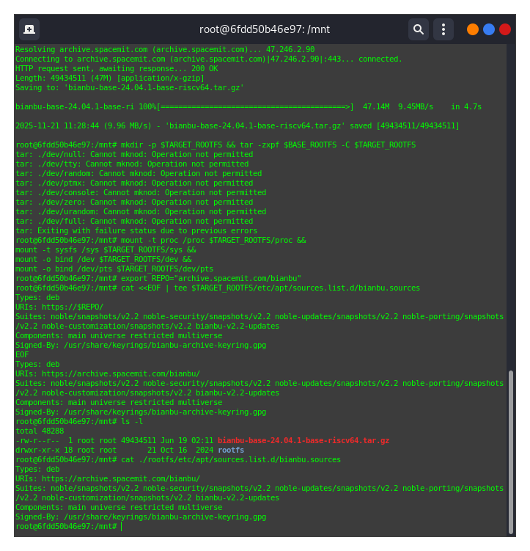Click the 'total 48288' output line
The image size is (530, 551).
coord(40,431)
